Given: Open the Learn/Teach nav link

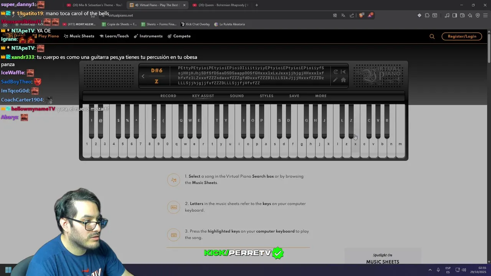Looking at the screenshot, I should pos(114,36).
